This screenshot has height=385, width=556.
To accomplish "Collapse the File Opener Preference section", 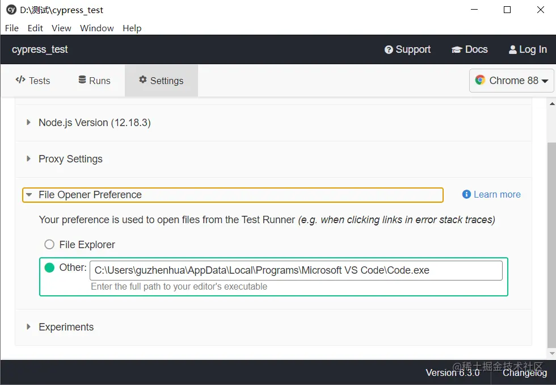I will tap(233, 195).
